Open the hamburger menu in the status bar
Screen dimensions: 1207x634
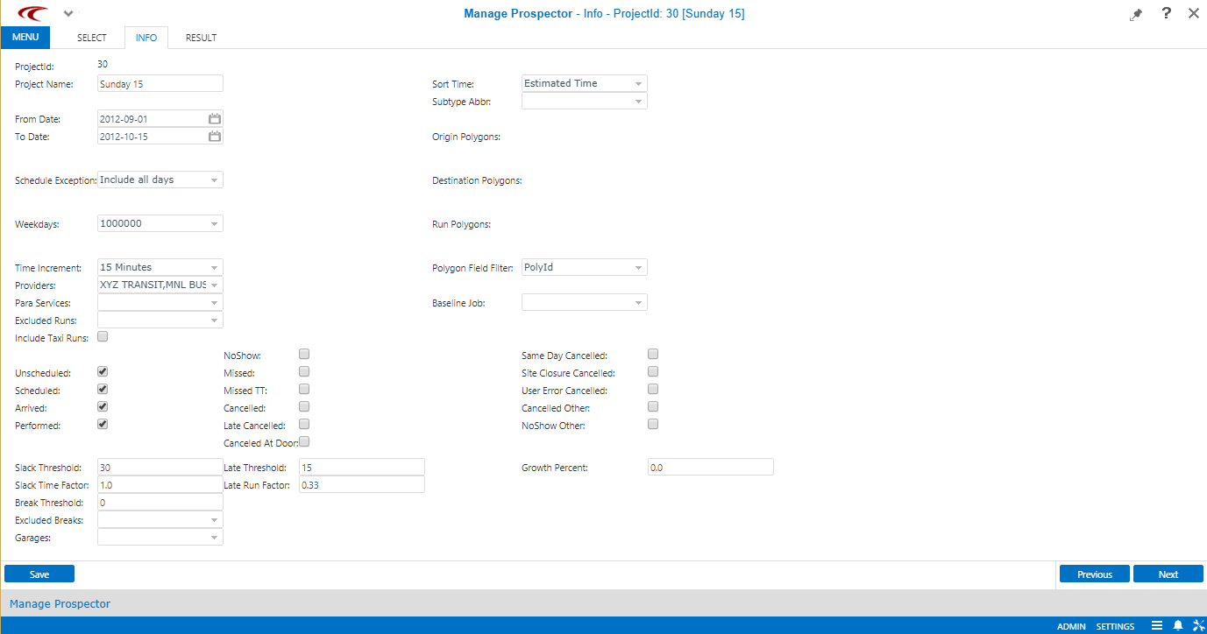[x=1156, y=625]
